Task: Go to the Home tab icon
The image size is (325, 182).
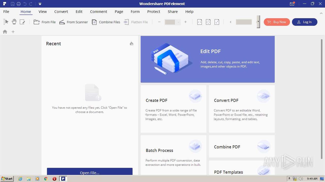Action: pos(5,32)
